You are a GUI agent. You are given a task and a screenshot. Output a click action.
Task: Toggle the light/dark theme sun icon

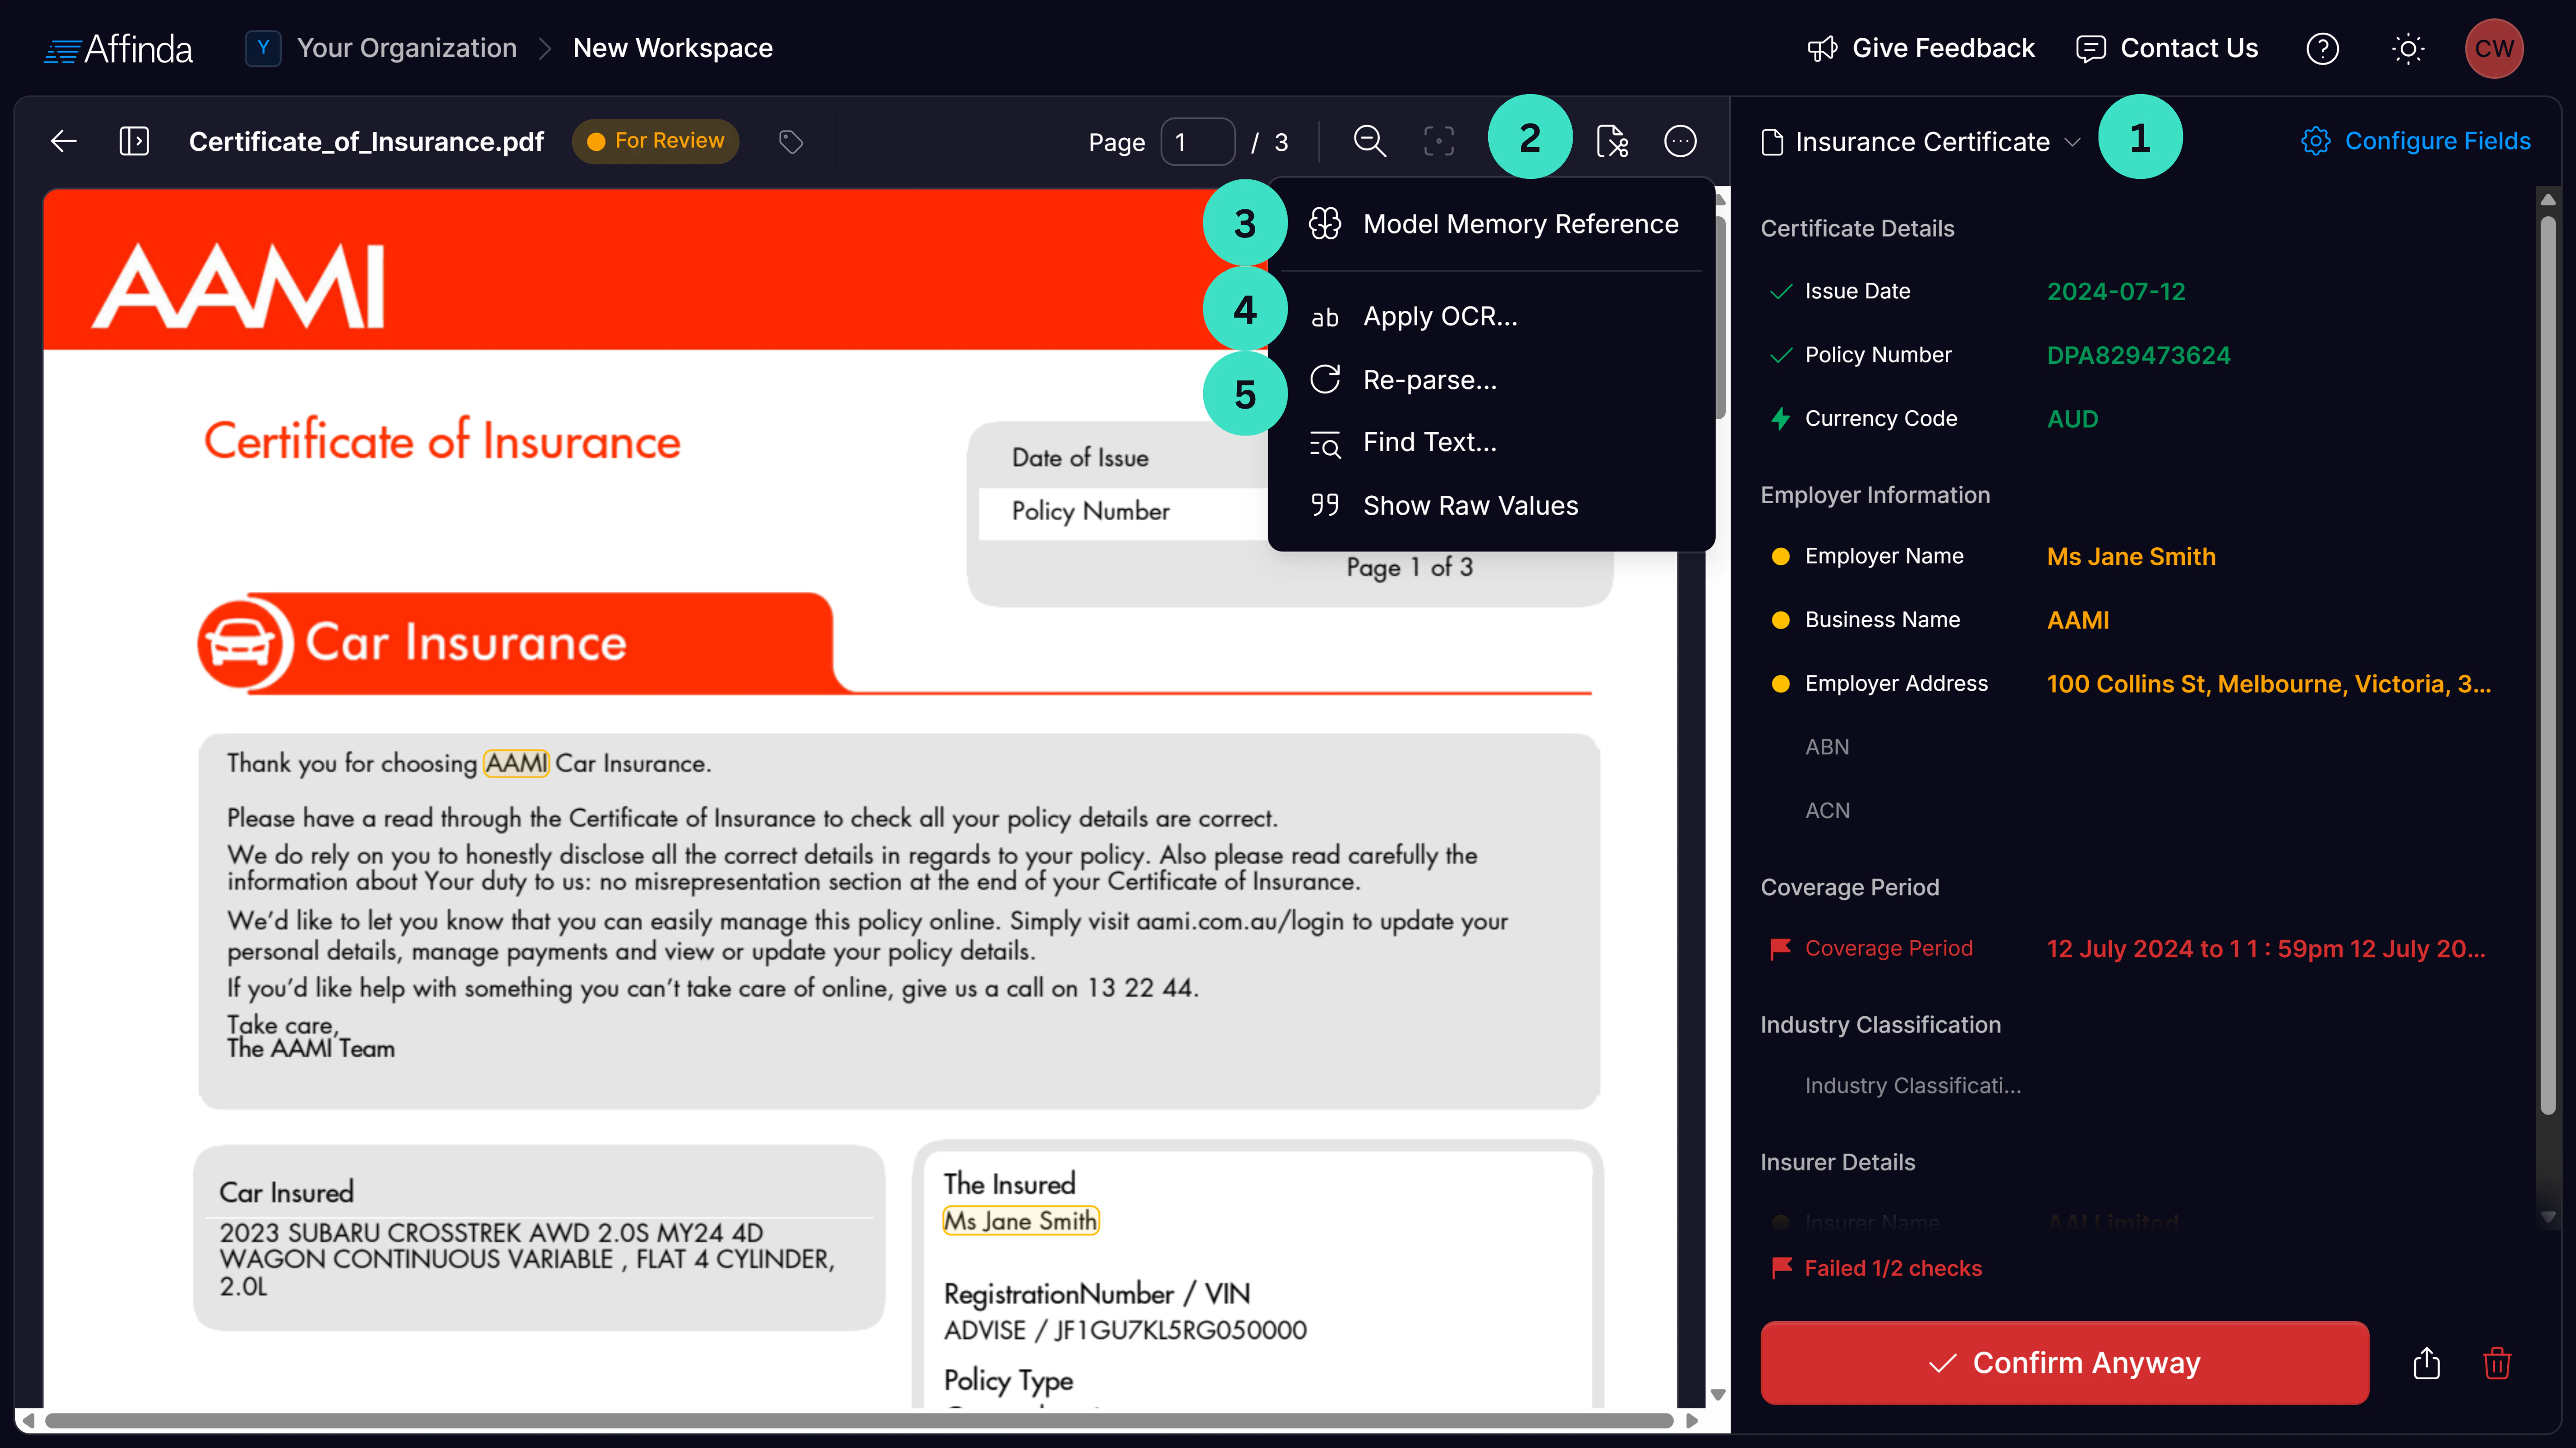point(2409,48)
